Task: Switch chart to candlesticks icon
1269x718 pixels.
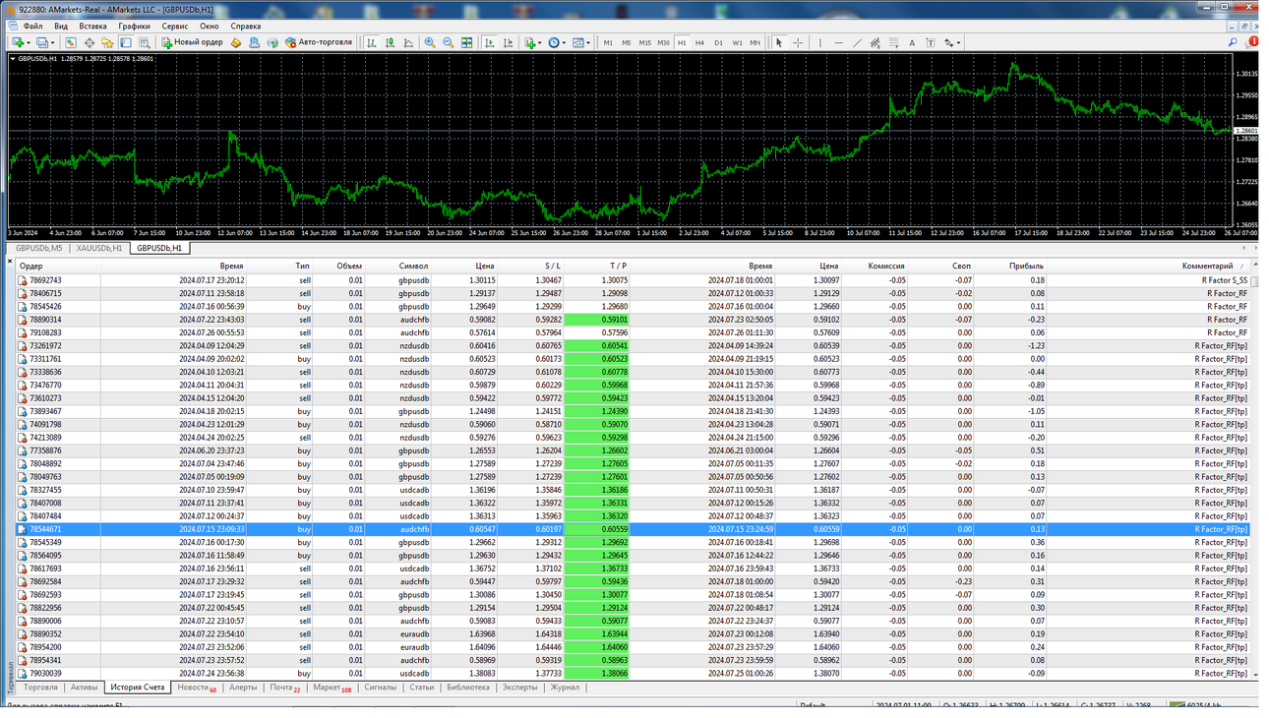Action: 391,42
